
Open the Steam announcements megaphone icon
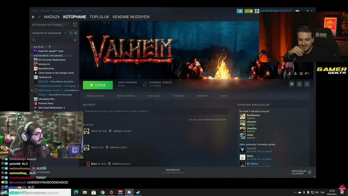[x=240, y=11]
